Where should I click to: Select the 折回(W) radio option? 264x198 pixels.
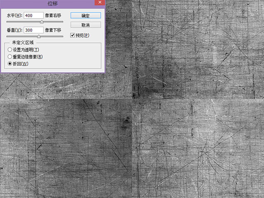10,64
